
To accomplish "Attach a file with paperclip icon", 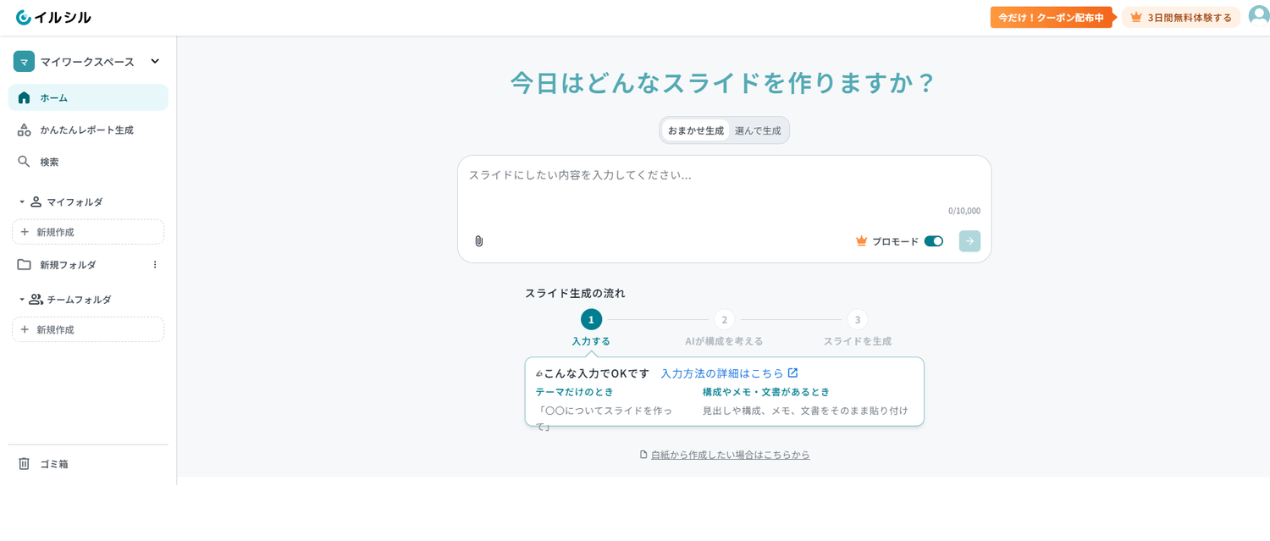I will [478, 241].
